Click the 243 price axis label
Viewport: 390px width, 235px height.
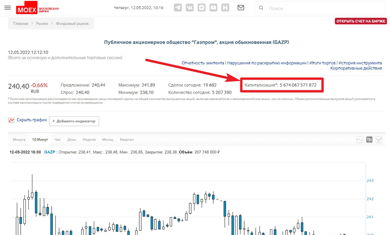click(370, 181)
